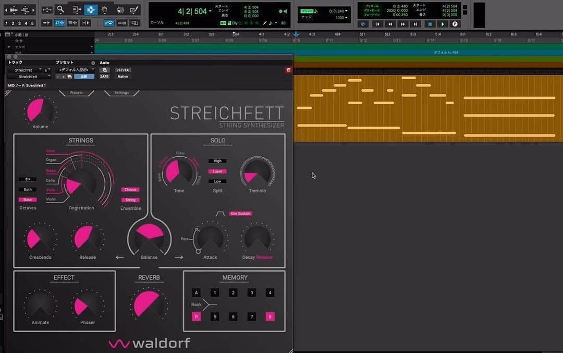
Task: Select the Scrubber speaker tool
Action: (120, 10)
